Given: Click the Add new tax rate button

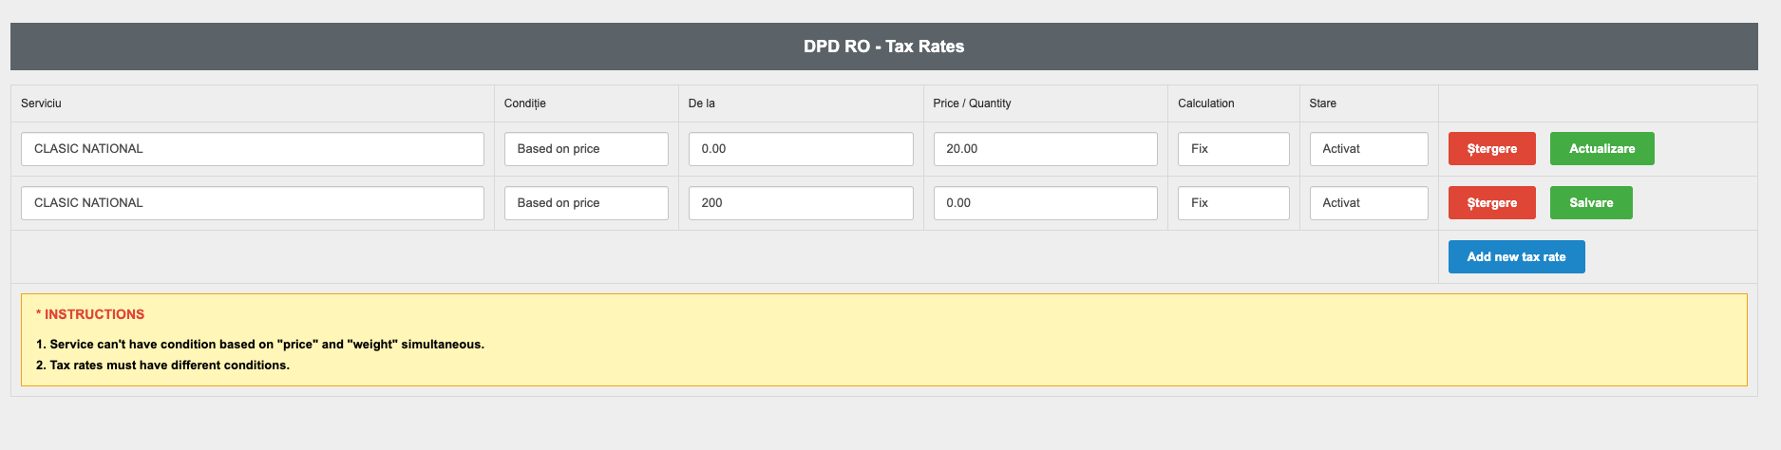Looking at the screenshot, I should [x=1517, y=257].
